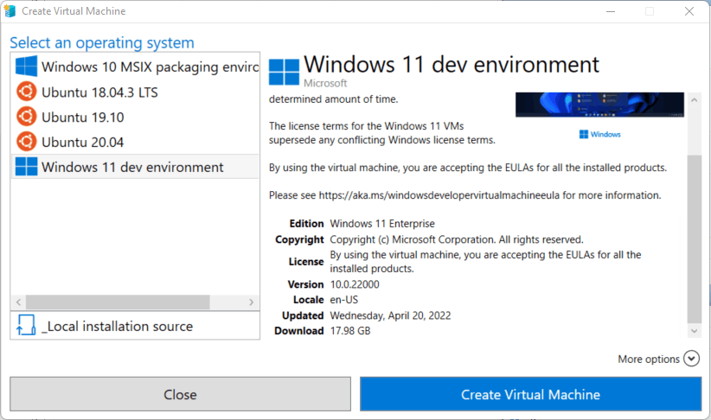Select Windows 11 dev environment entry
The height and width of the screenshot is (420, 711).
tap(135, 167)
